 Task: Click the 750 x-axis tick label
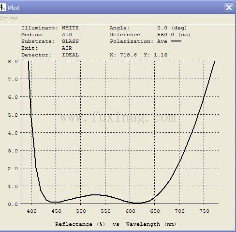[x=204, y=211]
